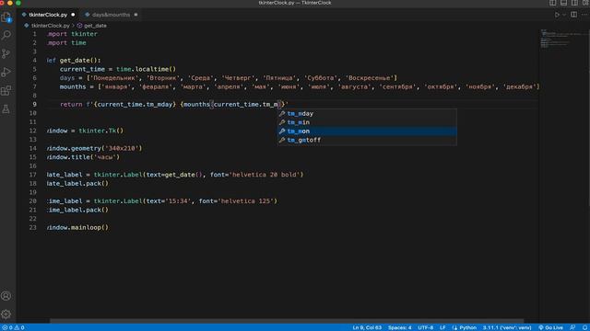Start Go Live server

click(550, 327)
